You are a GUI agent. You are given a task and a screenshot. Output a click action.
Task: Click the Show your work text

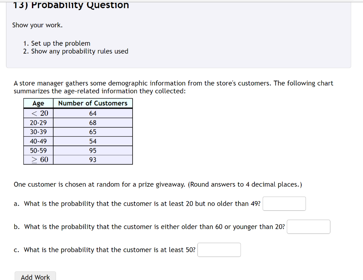[x=32, y=25]
